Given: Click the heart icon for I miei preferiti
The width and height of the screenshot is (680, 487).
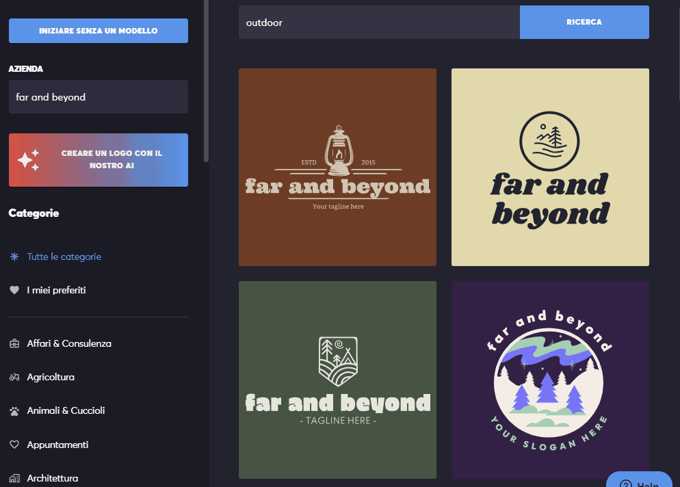Looking at the screenshot, I should [14, 291].
